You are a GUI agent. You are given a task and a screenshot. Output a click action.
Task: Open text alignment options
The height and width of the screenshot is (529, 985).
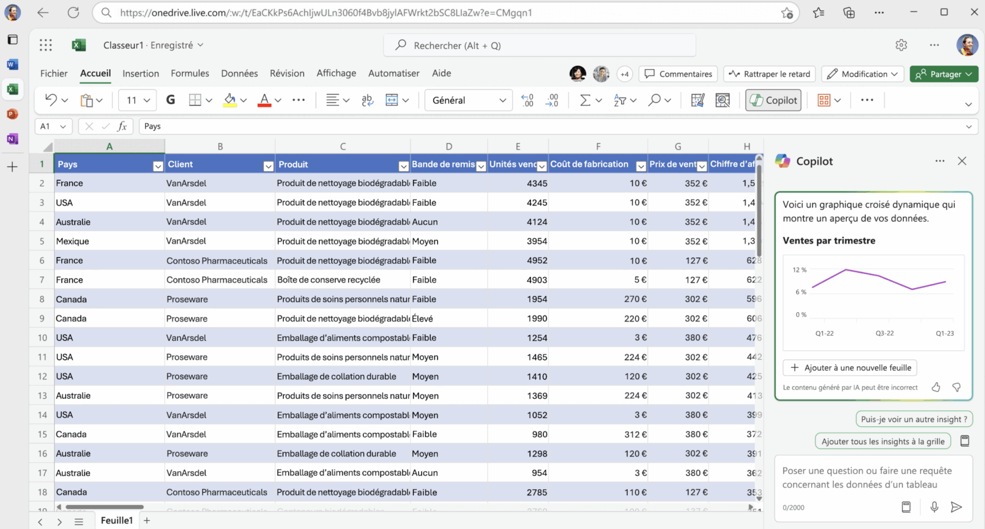point(332,100)
